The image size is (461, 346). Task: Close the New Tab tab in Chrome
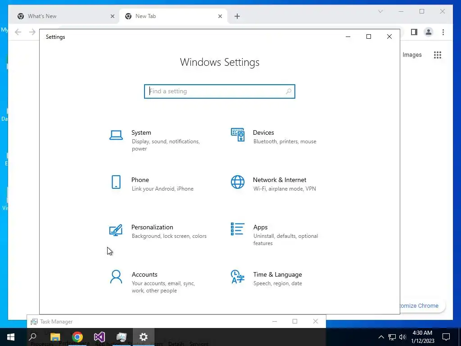click(220, 16)
